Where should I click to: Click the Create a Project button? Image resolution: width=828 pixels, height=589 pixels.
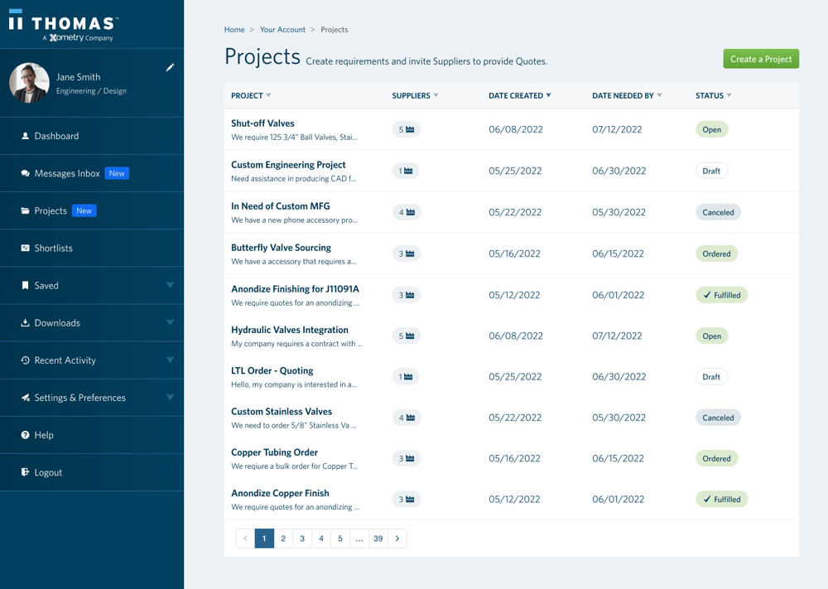point(760,59)
